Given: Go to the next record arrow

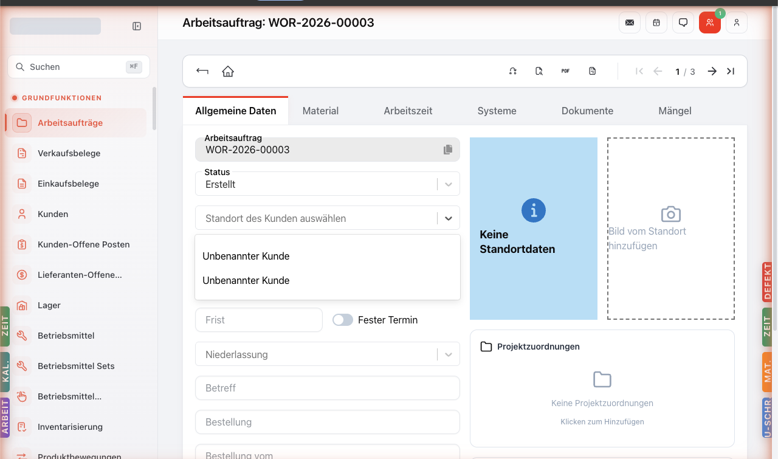Looking at the screenshot, I should [x=712, y=71].
